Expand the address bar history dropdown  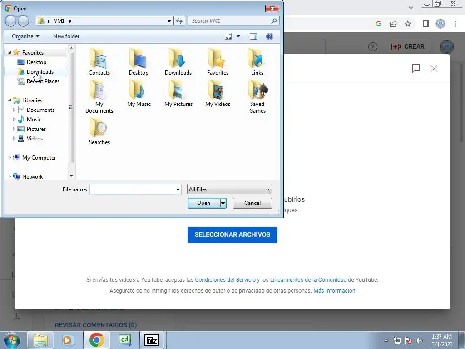point(169,21)
